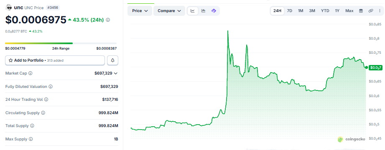Select the Max time range
Screen dimensions: 385x150
pos(349,11)
